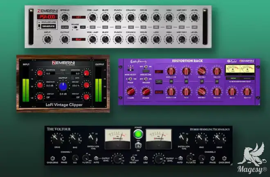Click the left channel LEVEL knob on PSA 1000
The width and height of the screenshot is (270, 177).
[x=194, y=18]
